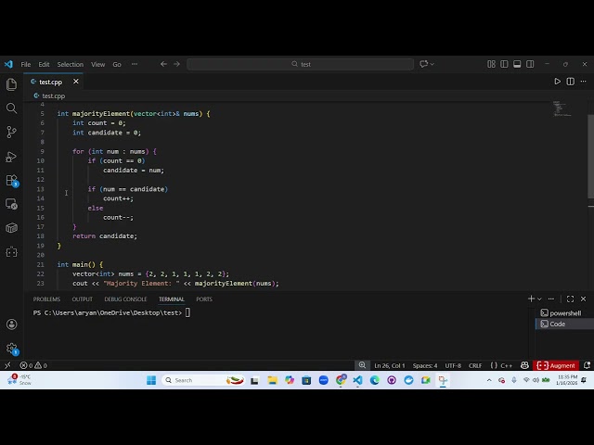Click the Augment status bar item
Screen dimensions: 594x445
pyautogui.click(x=556, y=365)
